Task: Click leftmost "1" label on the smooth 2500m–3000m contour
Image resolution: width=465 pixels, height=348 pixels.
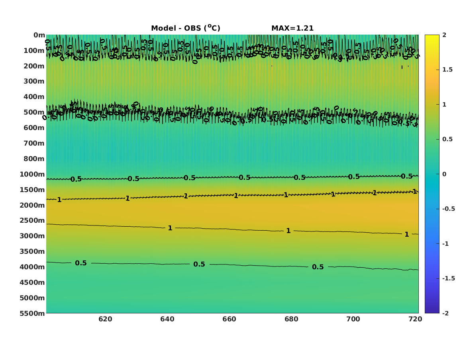Action: 170,228
